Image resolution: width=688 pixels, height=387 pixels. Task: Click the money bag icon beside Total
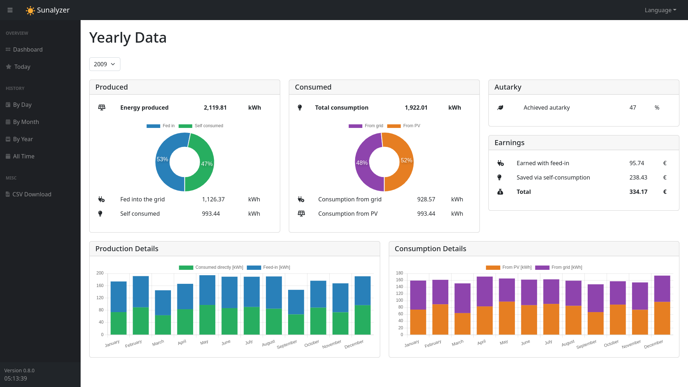coord(500,192)
